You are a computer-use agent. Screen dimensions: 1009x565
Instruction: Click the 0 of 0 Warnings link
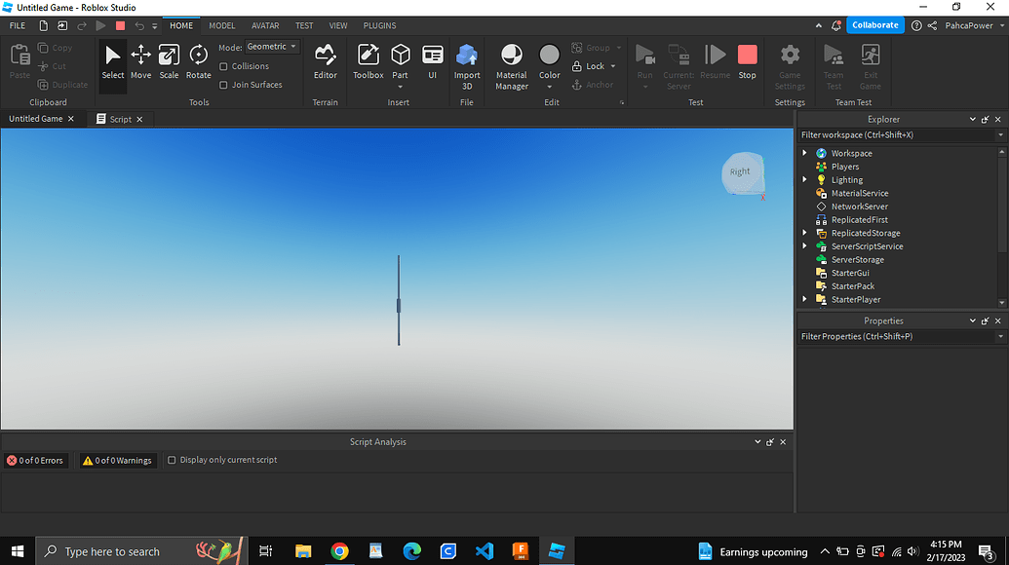point(117,459)
